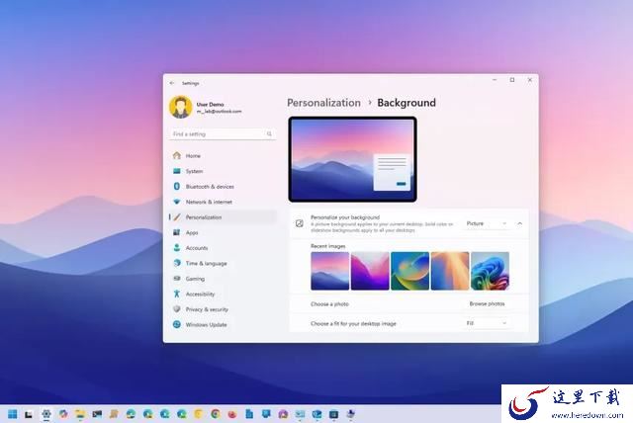
Task: Open the Accessibility settings category
Action: pyautogui.click(x=223, y=294)
